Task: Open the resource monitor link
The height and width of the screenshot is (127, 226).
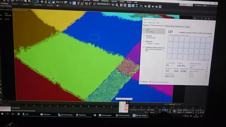Action: point(159,82)
